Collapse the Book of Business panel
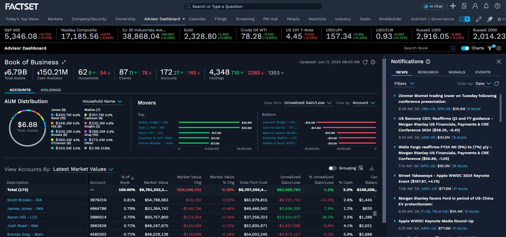The height and width of the screenshot is (237, 506). coord(64,62)
